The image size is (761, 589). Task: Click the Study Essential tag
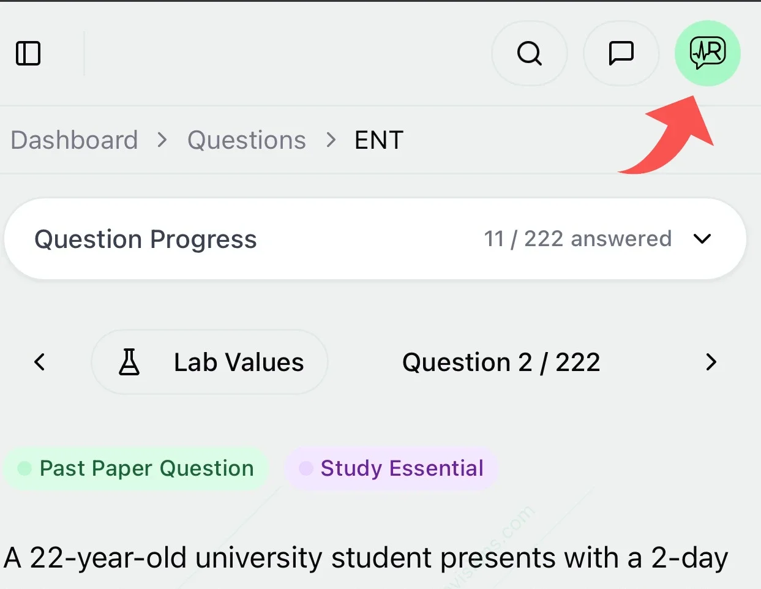(x=392, y=468)
